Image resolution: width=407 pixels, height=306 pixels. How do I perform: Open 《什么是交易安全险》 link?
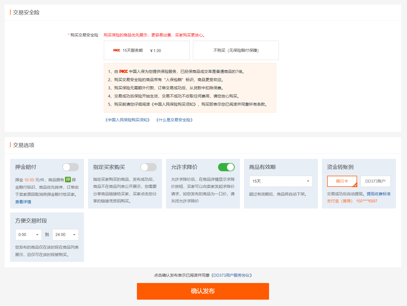(x=174, y=120)
